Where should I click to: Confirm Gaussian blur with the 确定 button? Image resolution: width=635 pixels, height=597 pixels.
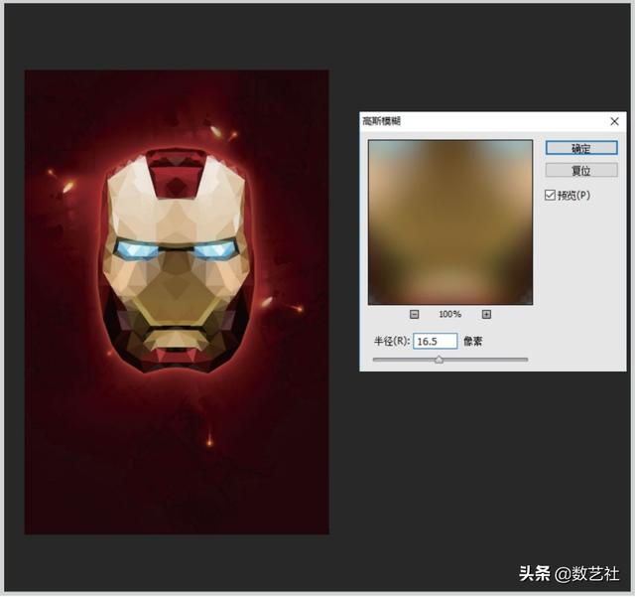click(581, 148)
